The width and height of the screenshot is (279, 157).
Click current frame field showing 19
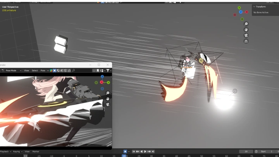tap(246, 152)
